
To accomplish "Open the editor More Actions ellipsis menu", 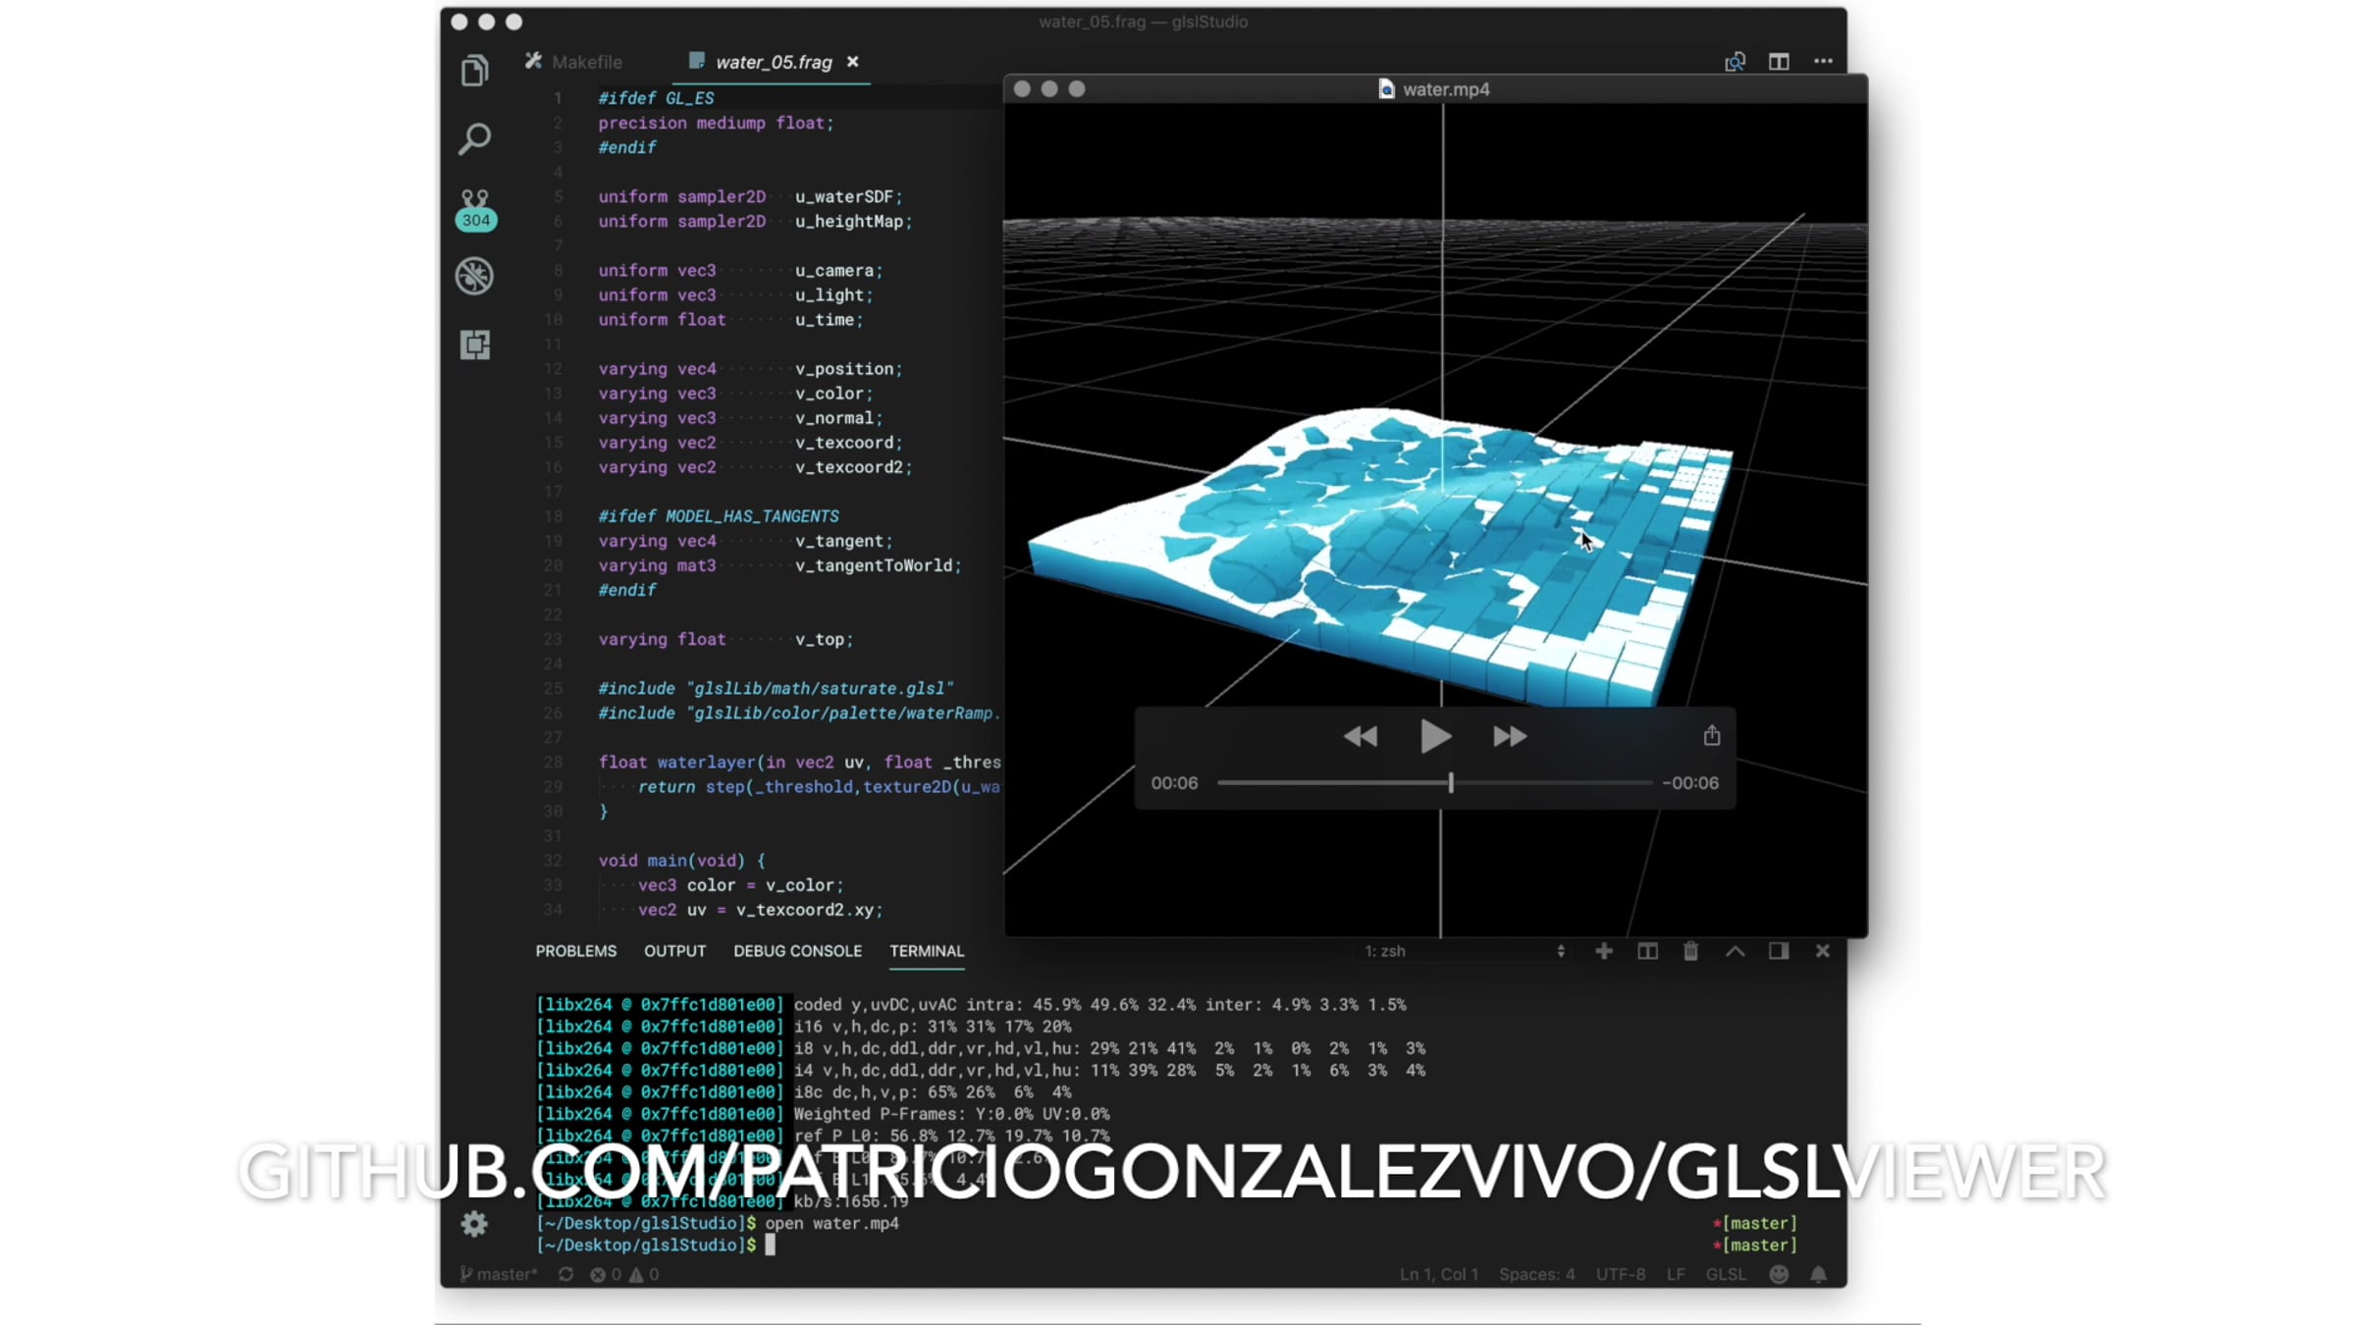I will [1823, 61].
